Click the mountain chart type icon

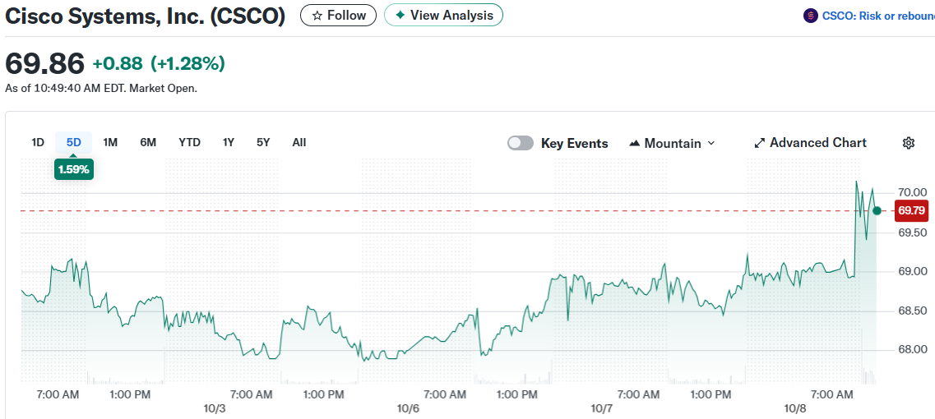[x=634, y=143]
